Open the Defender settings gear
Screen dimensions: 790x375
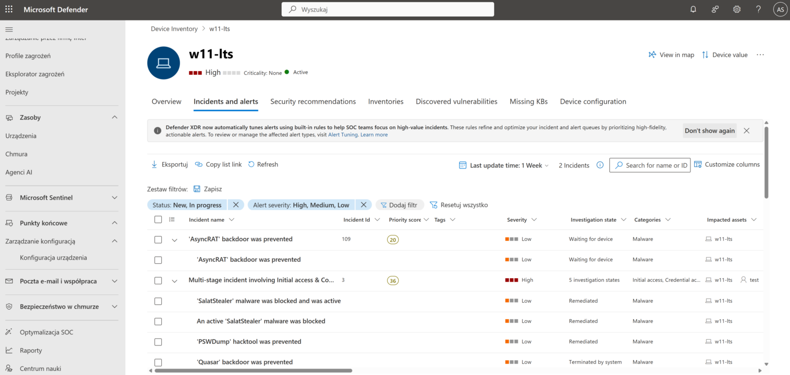736,9
